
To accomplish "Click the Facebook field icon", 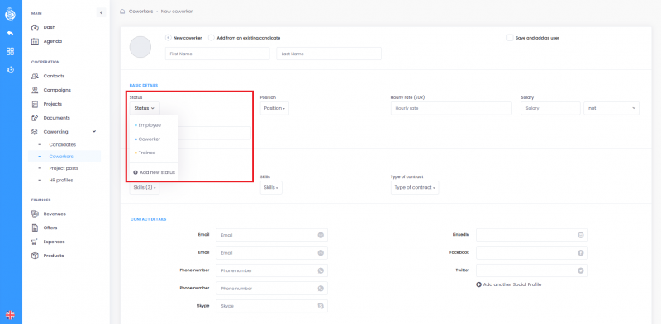I will pos(581,253).
